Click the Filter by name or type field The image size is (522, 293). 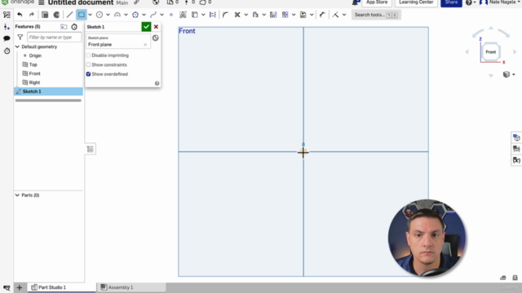point(55,37)
